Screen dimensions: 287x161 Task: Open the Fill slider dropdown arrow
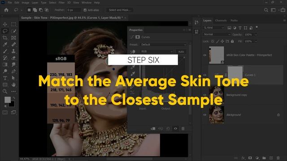[256, 42]
